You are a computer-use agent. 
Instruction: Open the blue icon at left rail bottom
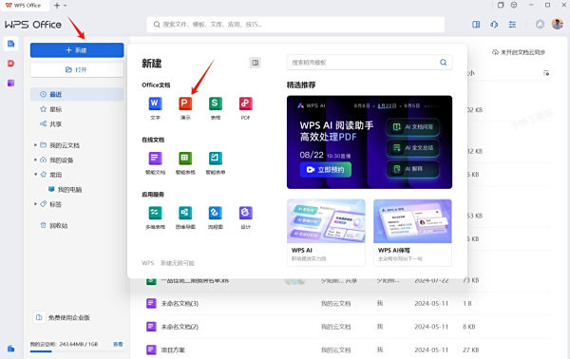pyautogui.click(x=10, y=349)
